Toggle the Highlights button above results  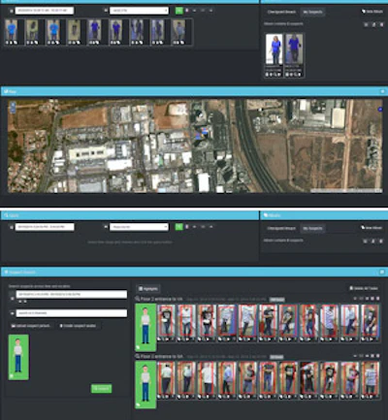(x=148, y=289)
